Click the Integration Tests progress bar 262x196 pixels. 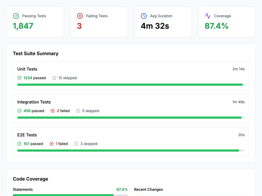tap(131, 118)
